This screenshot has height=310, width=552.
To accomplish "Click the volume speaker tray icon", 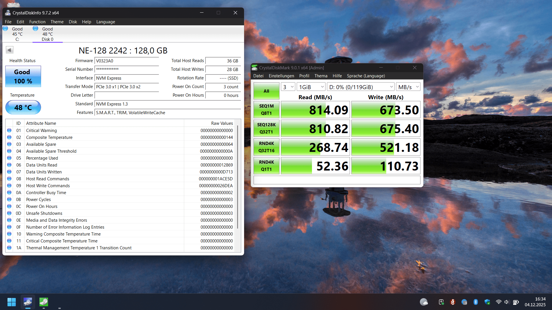I will tap(507, 302).
